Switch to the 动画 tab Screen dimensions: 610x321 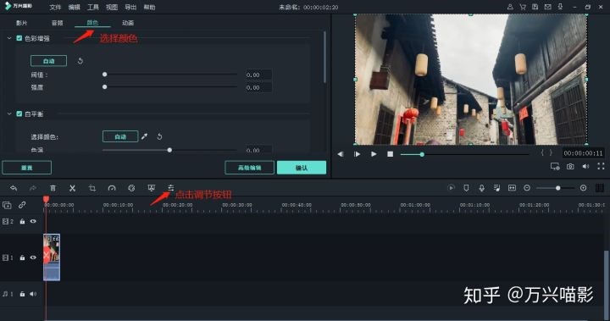[128, 23]
